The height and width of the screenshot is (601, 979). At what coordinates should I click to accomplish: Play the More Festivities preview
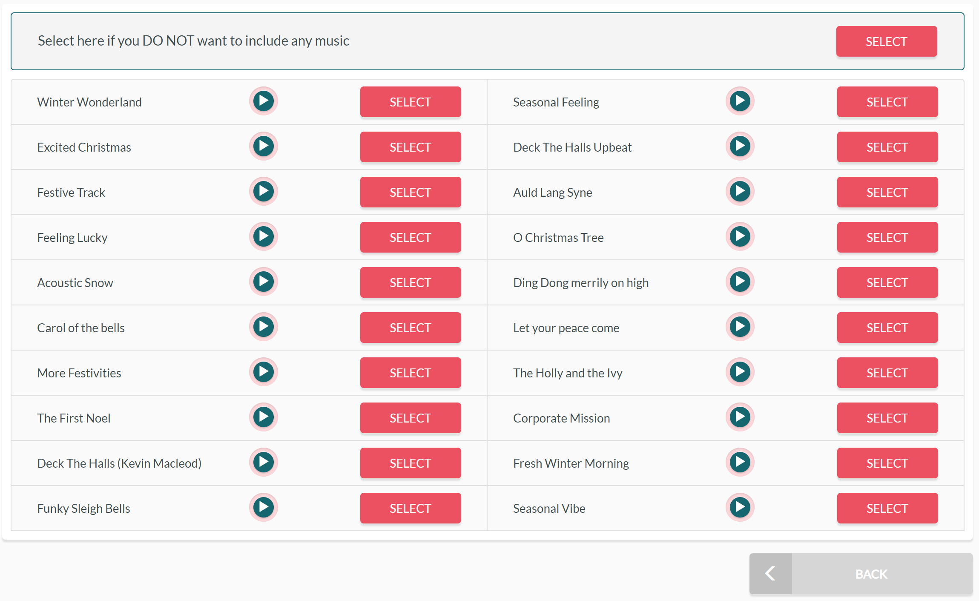click(x=264, y=372)
